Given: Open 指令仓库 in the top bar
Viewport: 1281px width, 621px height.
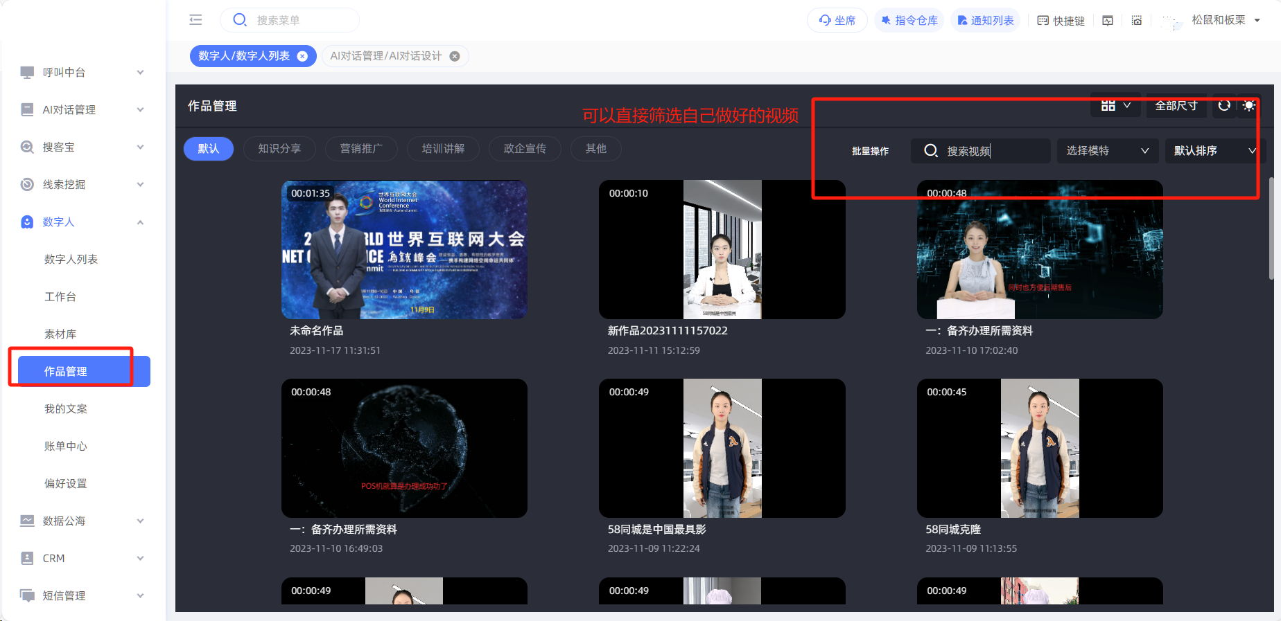Looking at the screenshot, I should [x=909, y=20].
